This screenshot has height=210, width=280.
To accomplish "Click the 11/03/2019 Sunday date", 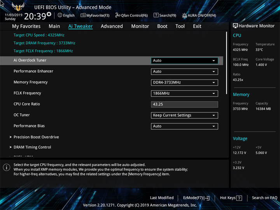I will pyautogui.click(x=13, y=17).
